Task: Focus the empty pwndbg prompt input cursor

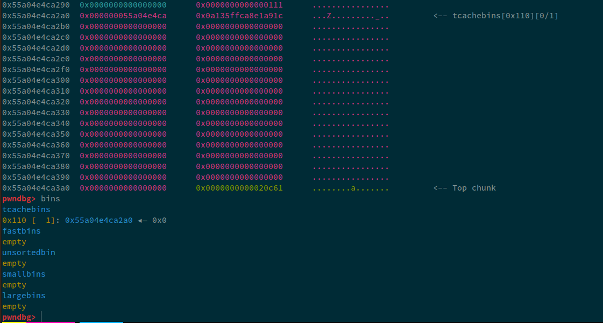Action: (41, 317)
